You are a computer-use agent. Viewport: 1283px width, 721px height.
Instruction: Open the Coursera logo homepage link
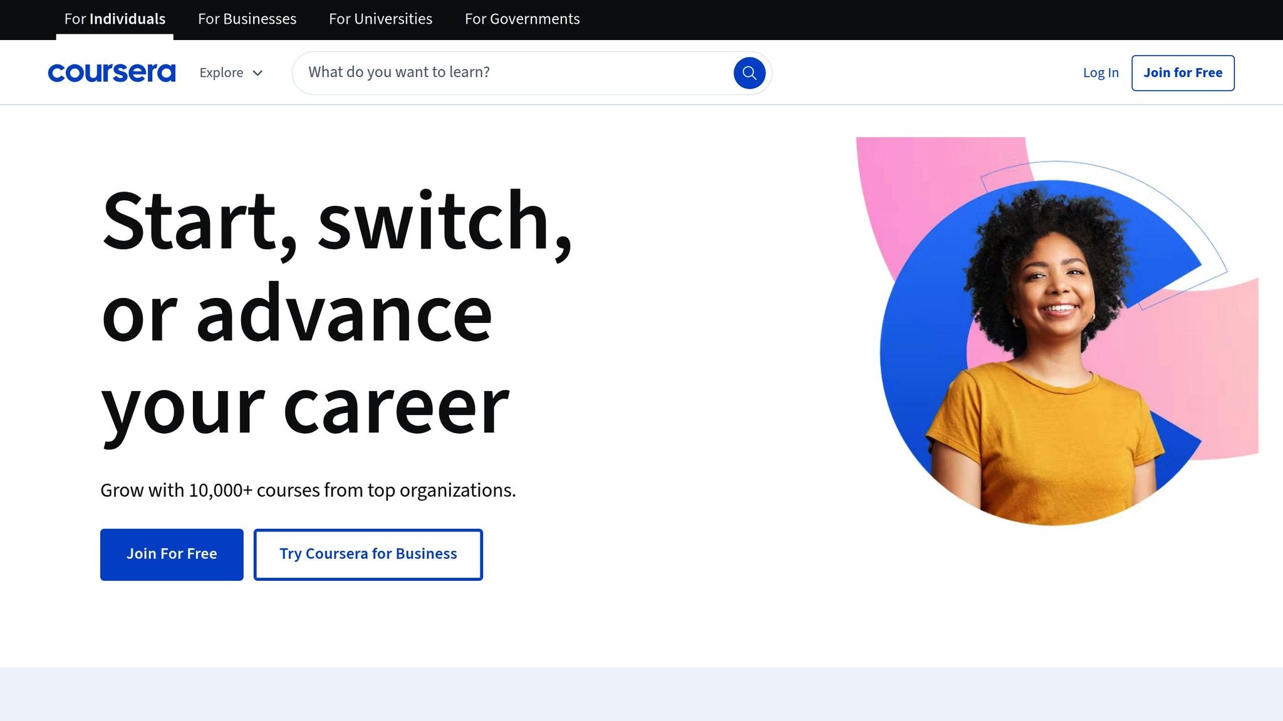pyautogui.click(x=112, y=73)
